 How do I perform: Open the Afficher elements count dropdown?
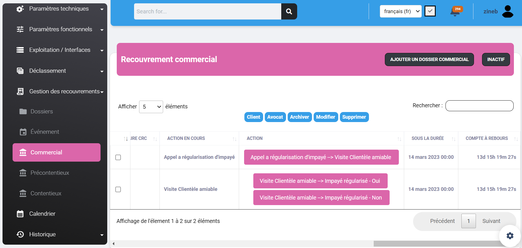151,107
